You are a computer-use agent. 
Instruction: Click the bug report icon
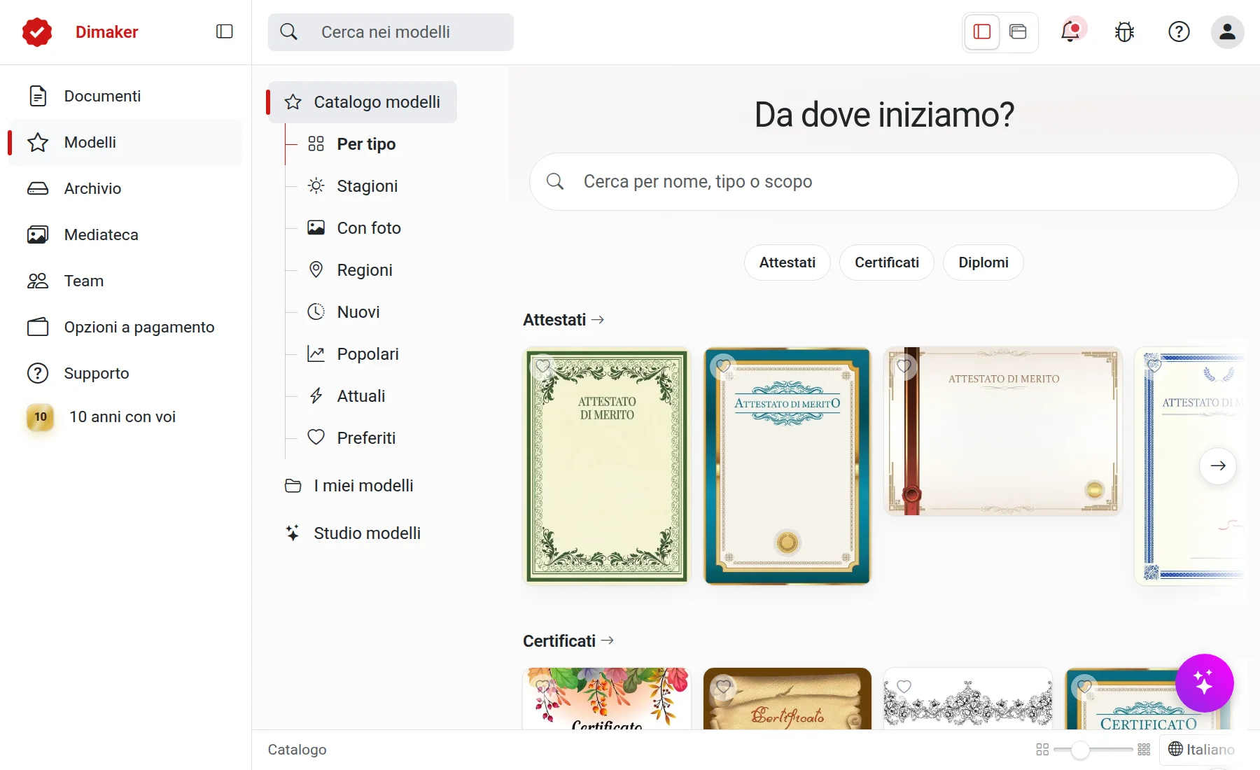[x=1124, y=31]
